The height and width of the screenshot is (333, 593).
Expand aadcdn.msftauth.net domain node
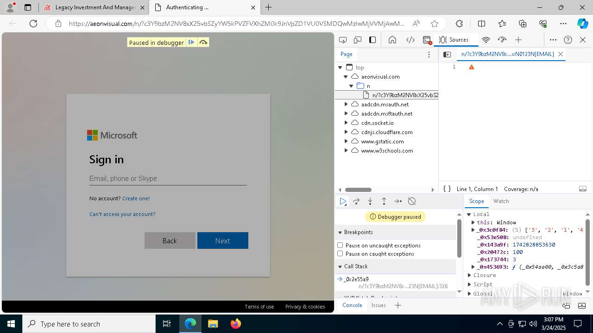pyautogui.click(x=346, y=114)
